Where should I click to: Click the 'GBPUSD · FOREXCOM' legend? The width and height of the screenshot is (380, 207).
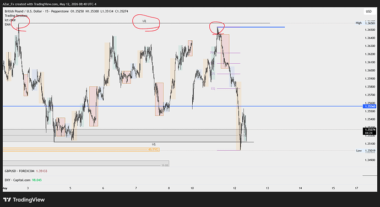(19, 171)
